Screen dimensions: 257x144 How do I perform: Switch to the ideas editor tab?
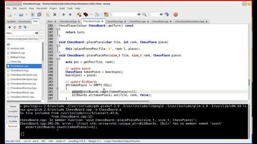[x=50, y=21]
